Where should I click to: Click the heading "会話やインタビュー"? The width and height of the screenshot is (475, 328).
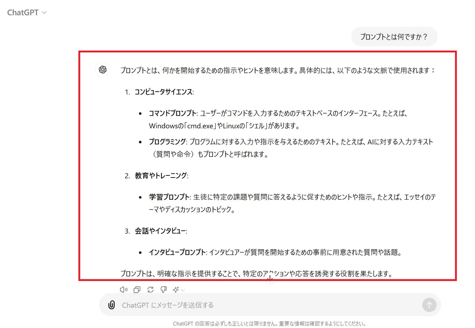[160, 231]
